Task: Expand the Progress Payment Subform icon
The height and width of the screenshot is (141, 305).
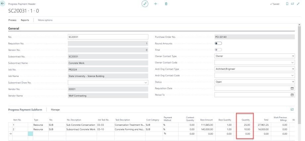Action: 292,109
